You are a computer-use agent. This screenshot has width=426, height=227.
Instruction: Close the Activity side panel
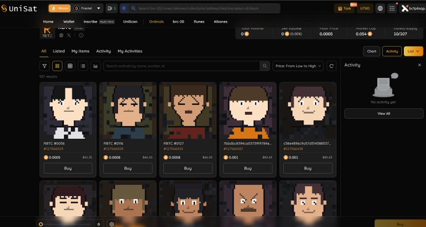click(420, 65)
